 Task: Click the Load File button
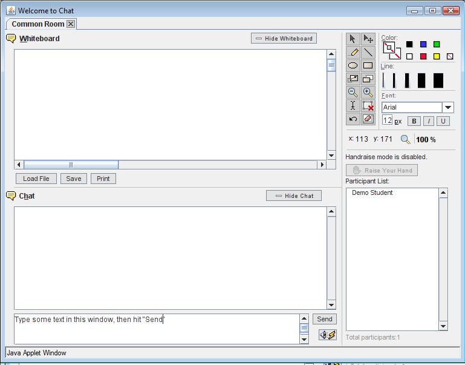click(36, 179)
